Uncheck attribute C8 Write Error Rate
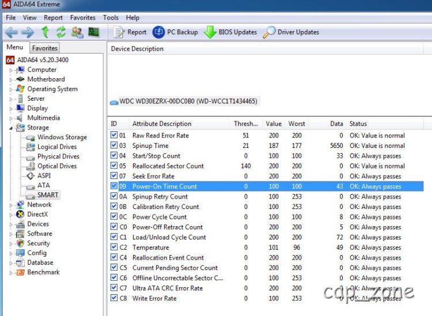 tap(114, 298)
